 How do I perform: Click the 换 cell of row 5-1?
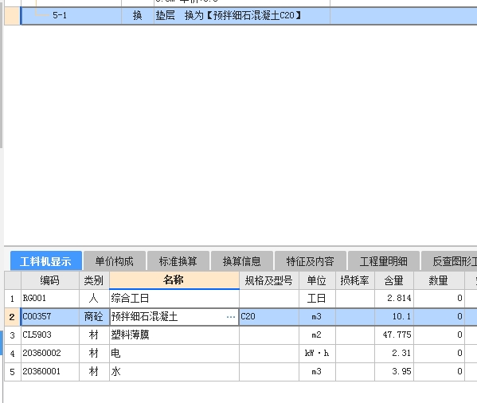pyautogui.click(x=138, y=15)
